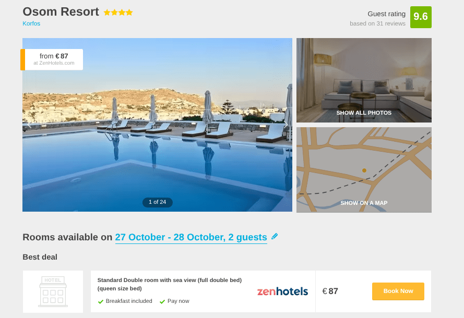Viewport: 464px width, 318px height.
Task: Click the "from € 87" price tag
Action: [x=54, y=59]
